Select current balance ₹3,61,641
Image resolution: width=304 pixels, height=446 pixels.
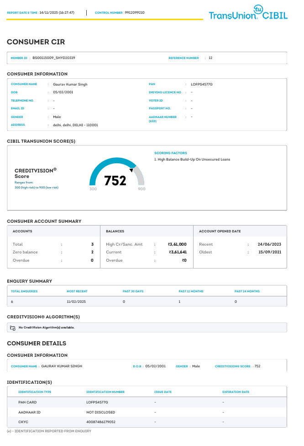(178, 252)
